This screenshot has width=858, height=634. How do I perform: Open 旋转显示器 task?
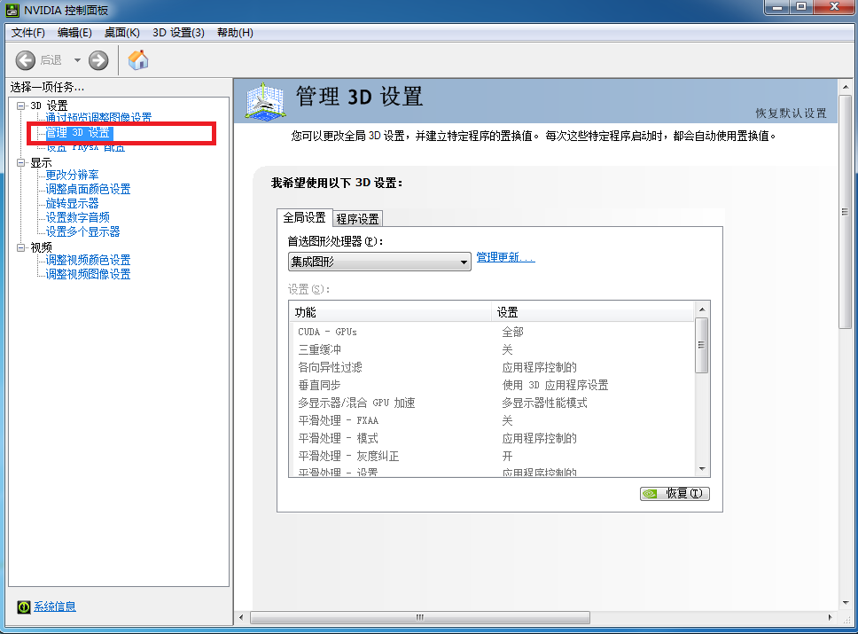72,204
